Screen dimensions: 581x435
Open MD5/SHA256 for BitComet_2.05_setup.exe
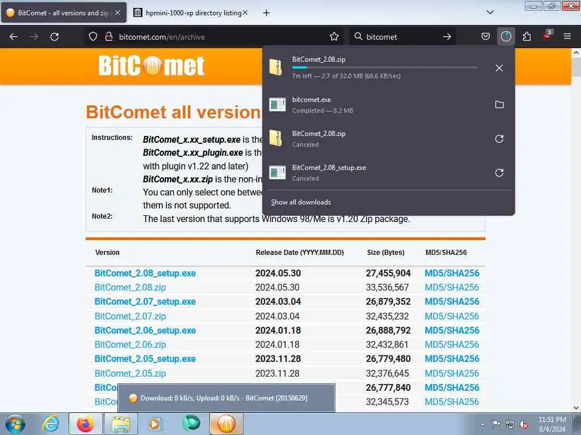coord(452,359)
